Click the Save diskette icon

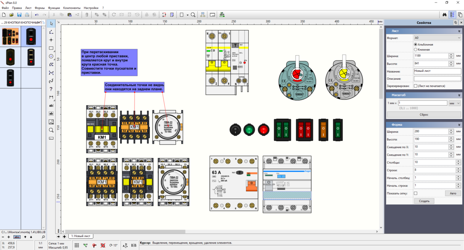point(19,15)
